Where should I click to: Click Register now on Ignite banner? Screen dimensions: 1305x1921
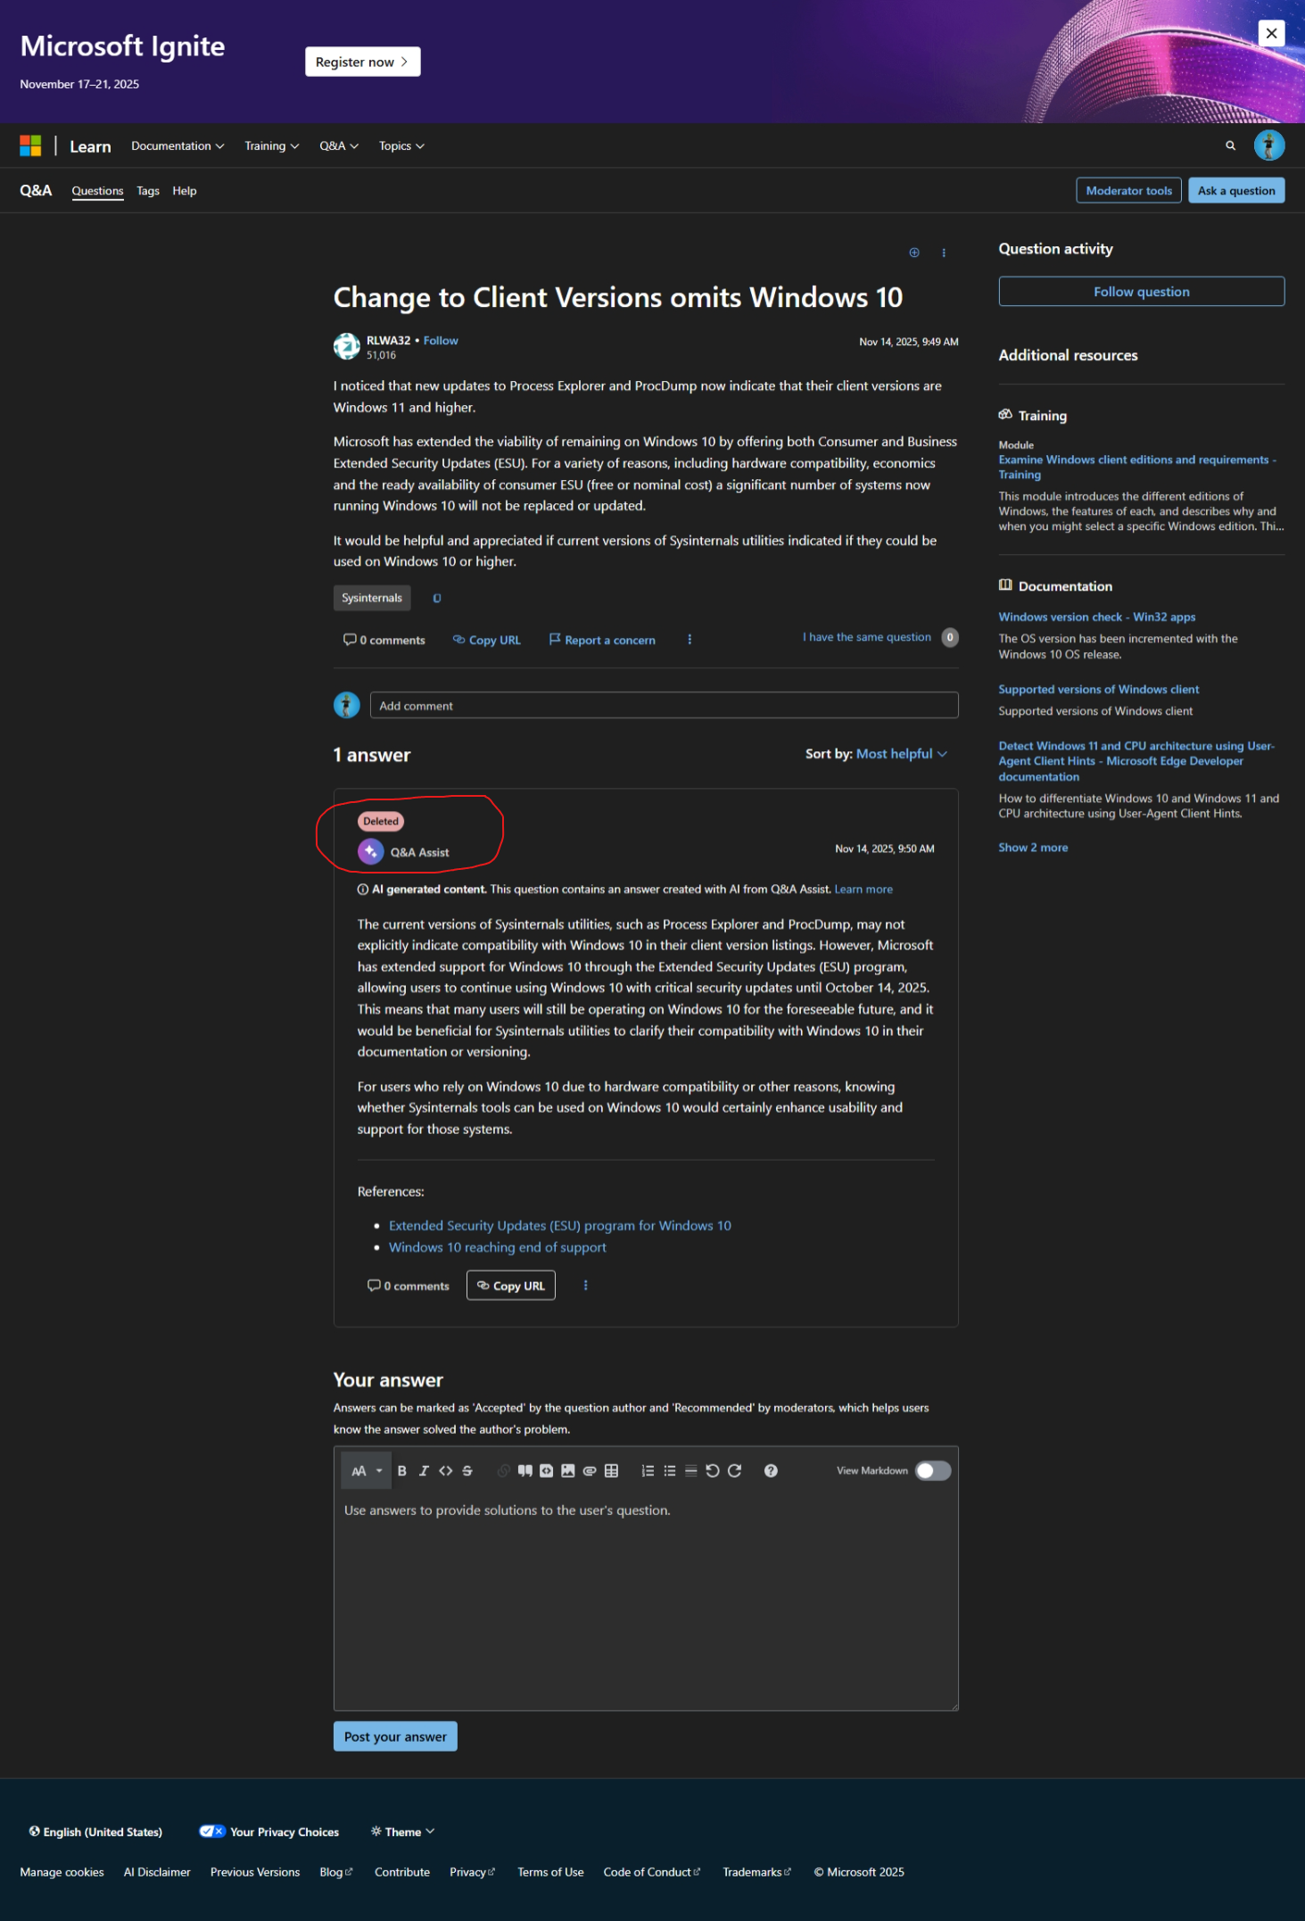[362, 62]
